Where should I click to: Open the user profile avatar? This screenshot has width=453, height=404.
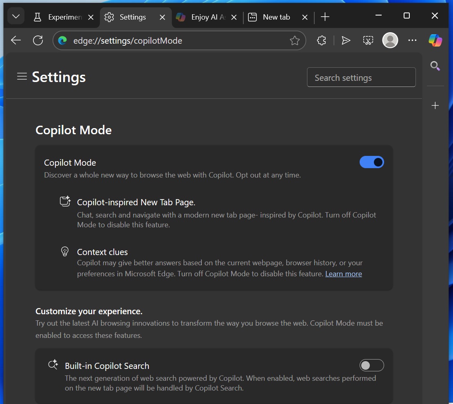point(390,40)
